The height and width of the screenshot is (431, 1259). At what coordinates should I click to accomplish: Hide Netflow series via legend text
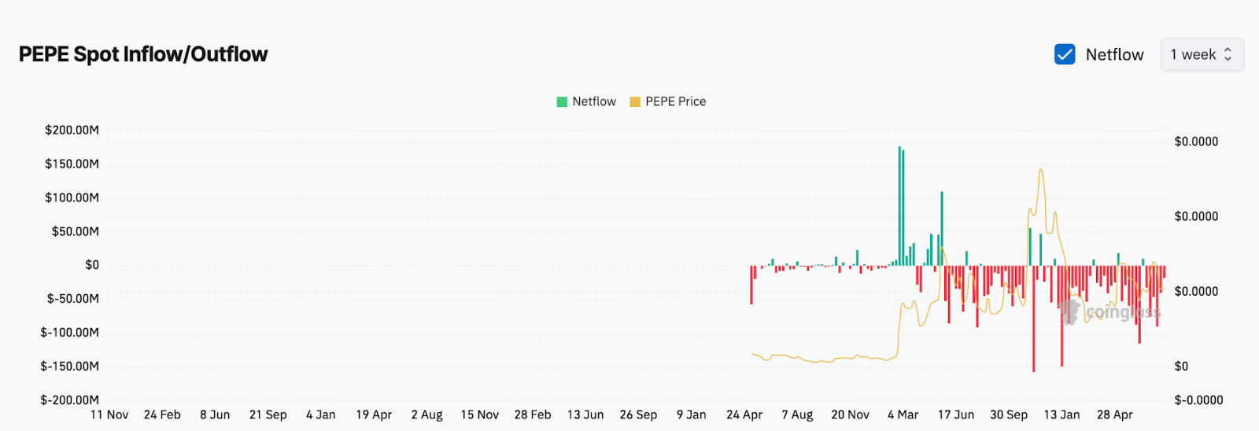click(594, 101)
